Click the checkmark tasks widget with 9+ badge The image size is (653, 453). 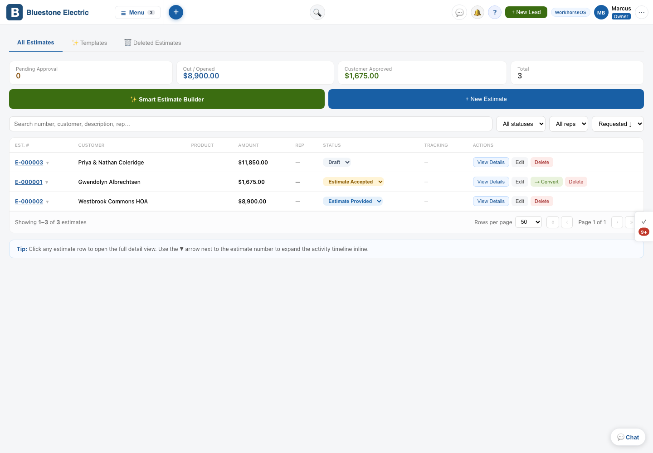pyautogui.click(x=644, y=226)
